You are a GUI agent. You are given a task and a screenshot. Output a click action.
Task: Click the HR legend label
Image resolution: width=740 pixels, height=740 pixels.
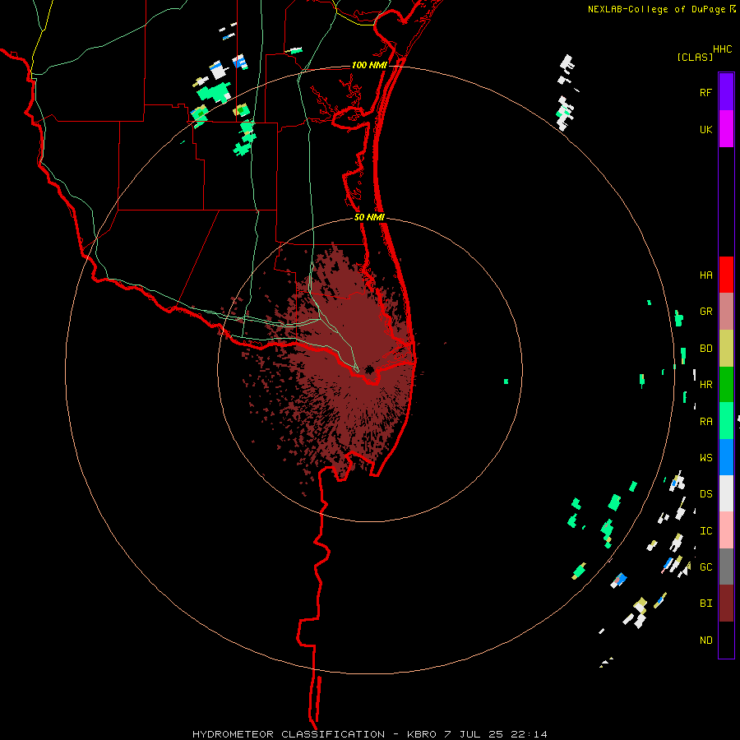point(705,385)
